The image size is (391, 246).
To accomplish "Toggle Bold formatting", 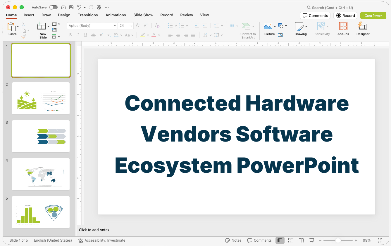I will [x=70, y=35].
